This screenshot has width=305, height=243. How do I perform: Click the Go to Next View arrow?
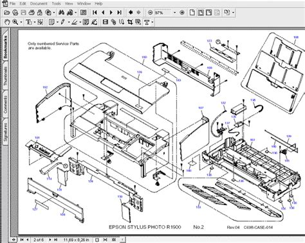point(139,13)
